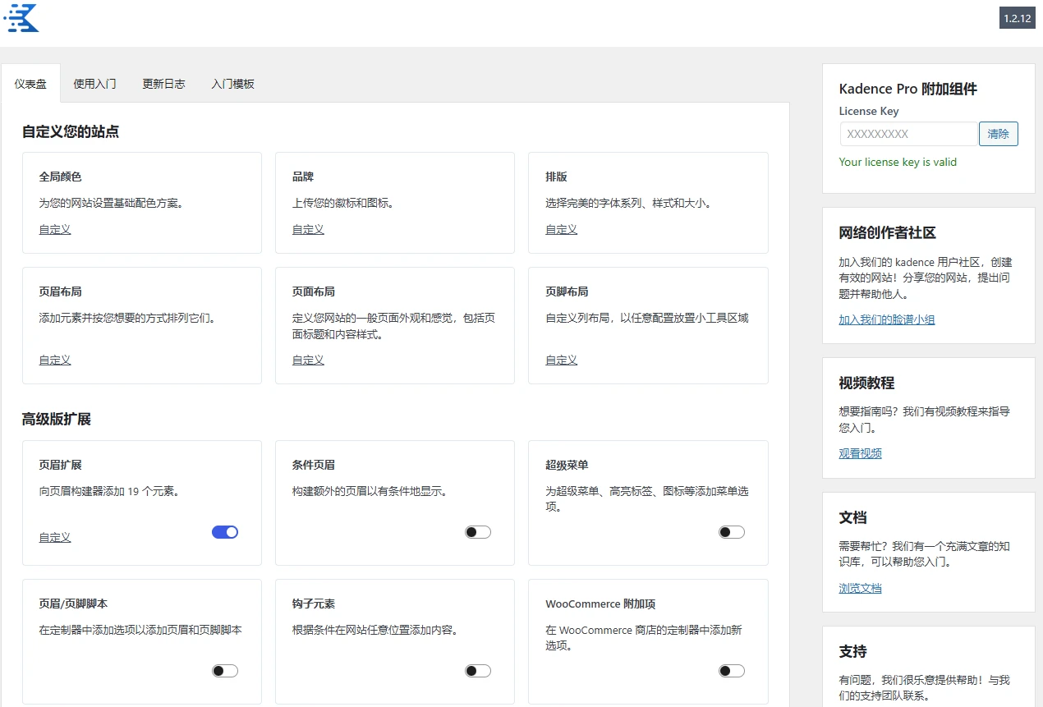Viewport: 1043px width, 707px height.
Task: Open 观看视频 in the 视频教程 panel
Action: coord(860,452)
